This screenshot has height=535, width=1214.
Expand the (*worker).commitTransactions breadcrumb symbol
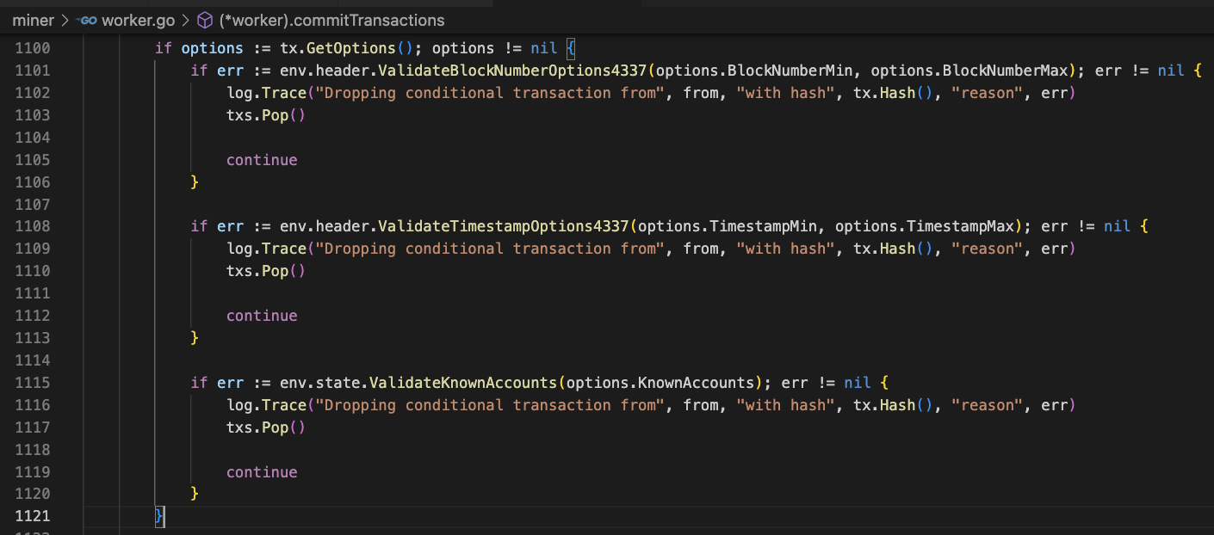(331, 20)
